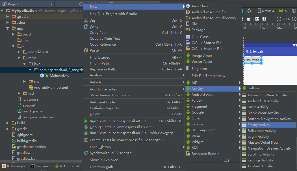
Task: Open the AIDL submenu
Action: tap(213, 83)
